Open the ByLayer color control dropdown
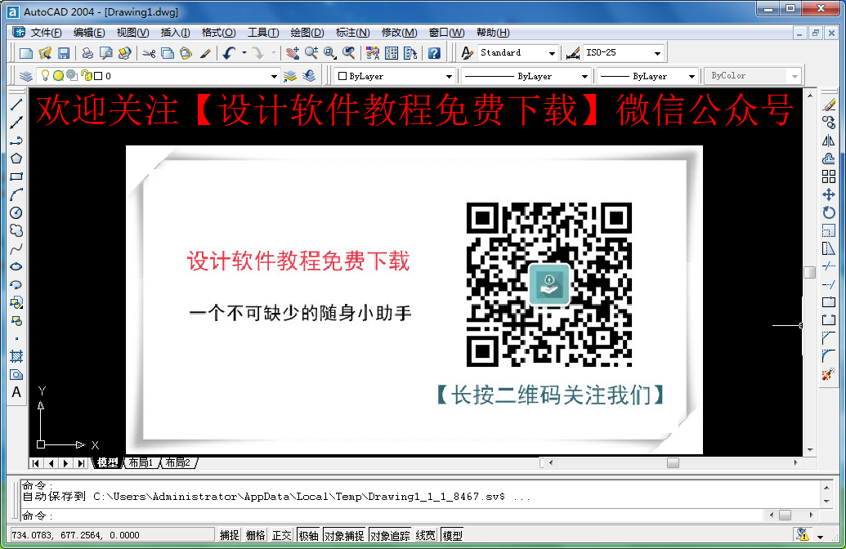 click(x=449, y=76)
